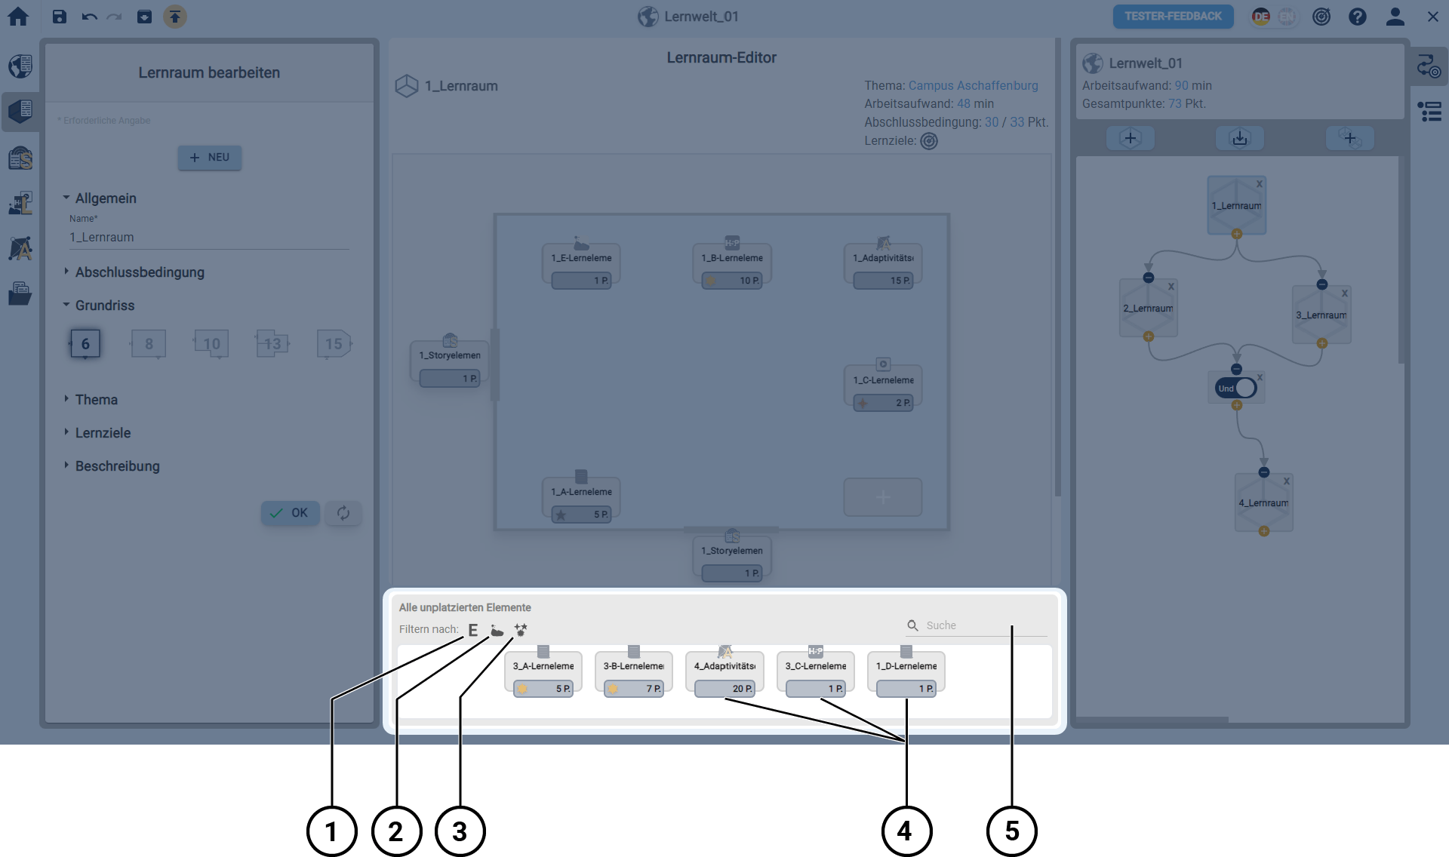Viewport: 1449px width, 857px height.
Task: Remove the 3_Lernraum node with its x
Action: tap(1344, 293)
